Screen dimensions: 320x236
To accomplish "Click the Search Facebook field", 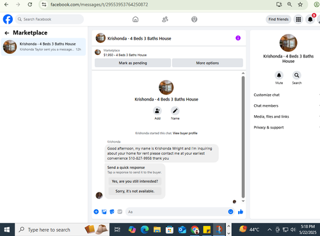I will 49,19.
